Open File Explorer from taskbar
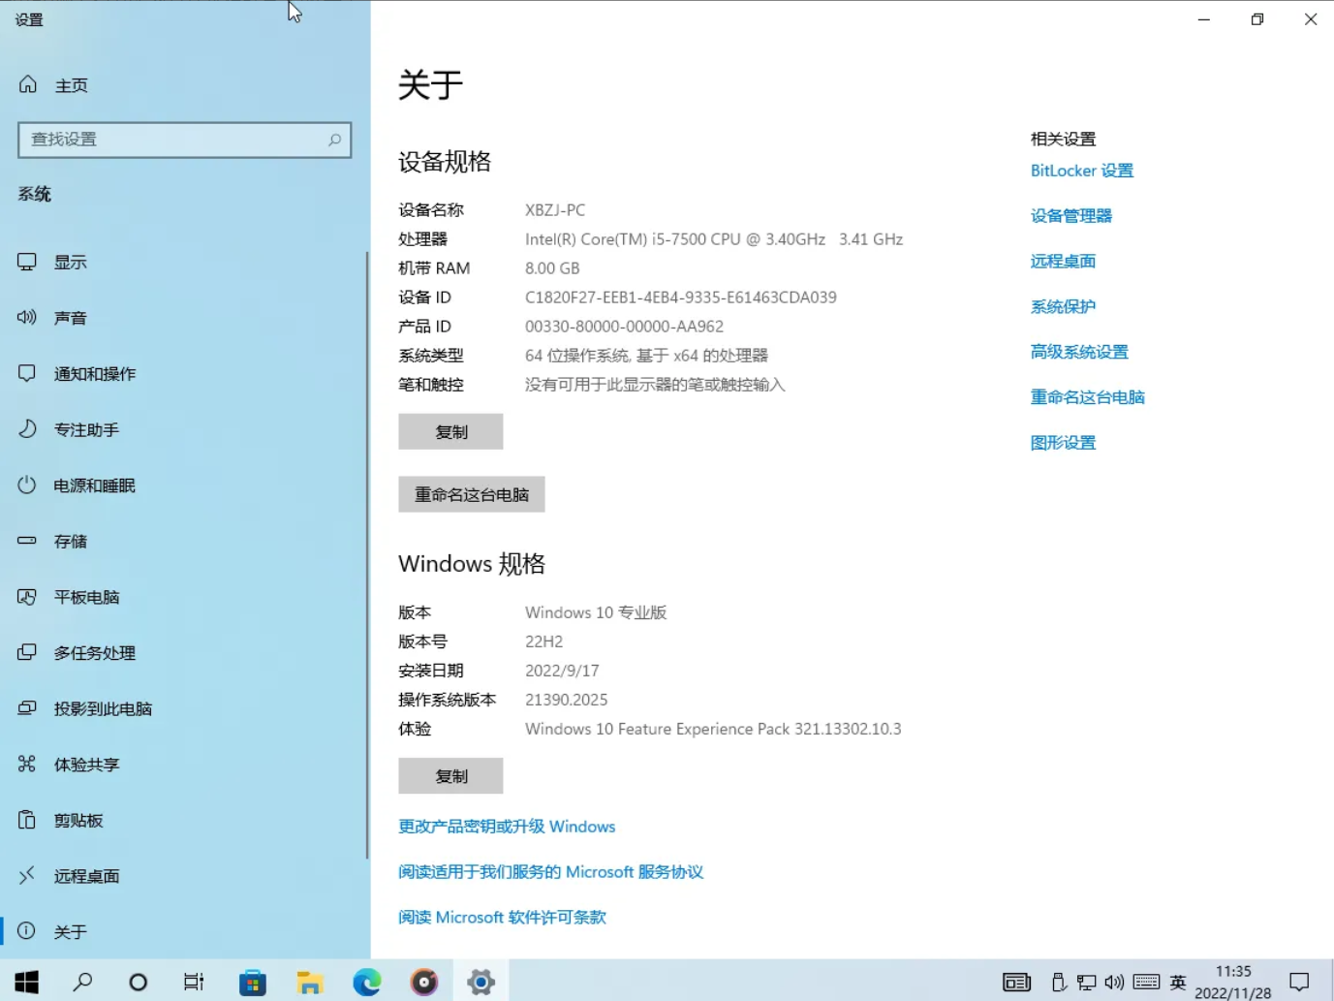This screenshot has width=1334, height=1001. [309, 981]
